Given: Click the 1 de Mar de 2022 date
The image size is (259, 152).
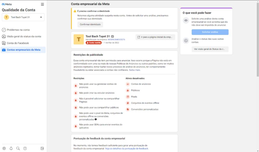Looking at the screenshot, I should point(112,43).
